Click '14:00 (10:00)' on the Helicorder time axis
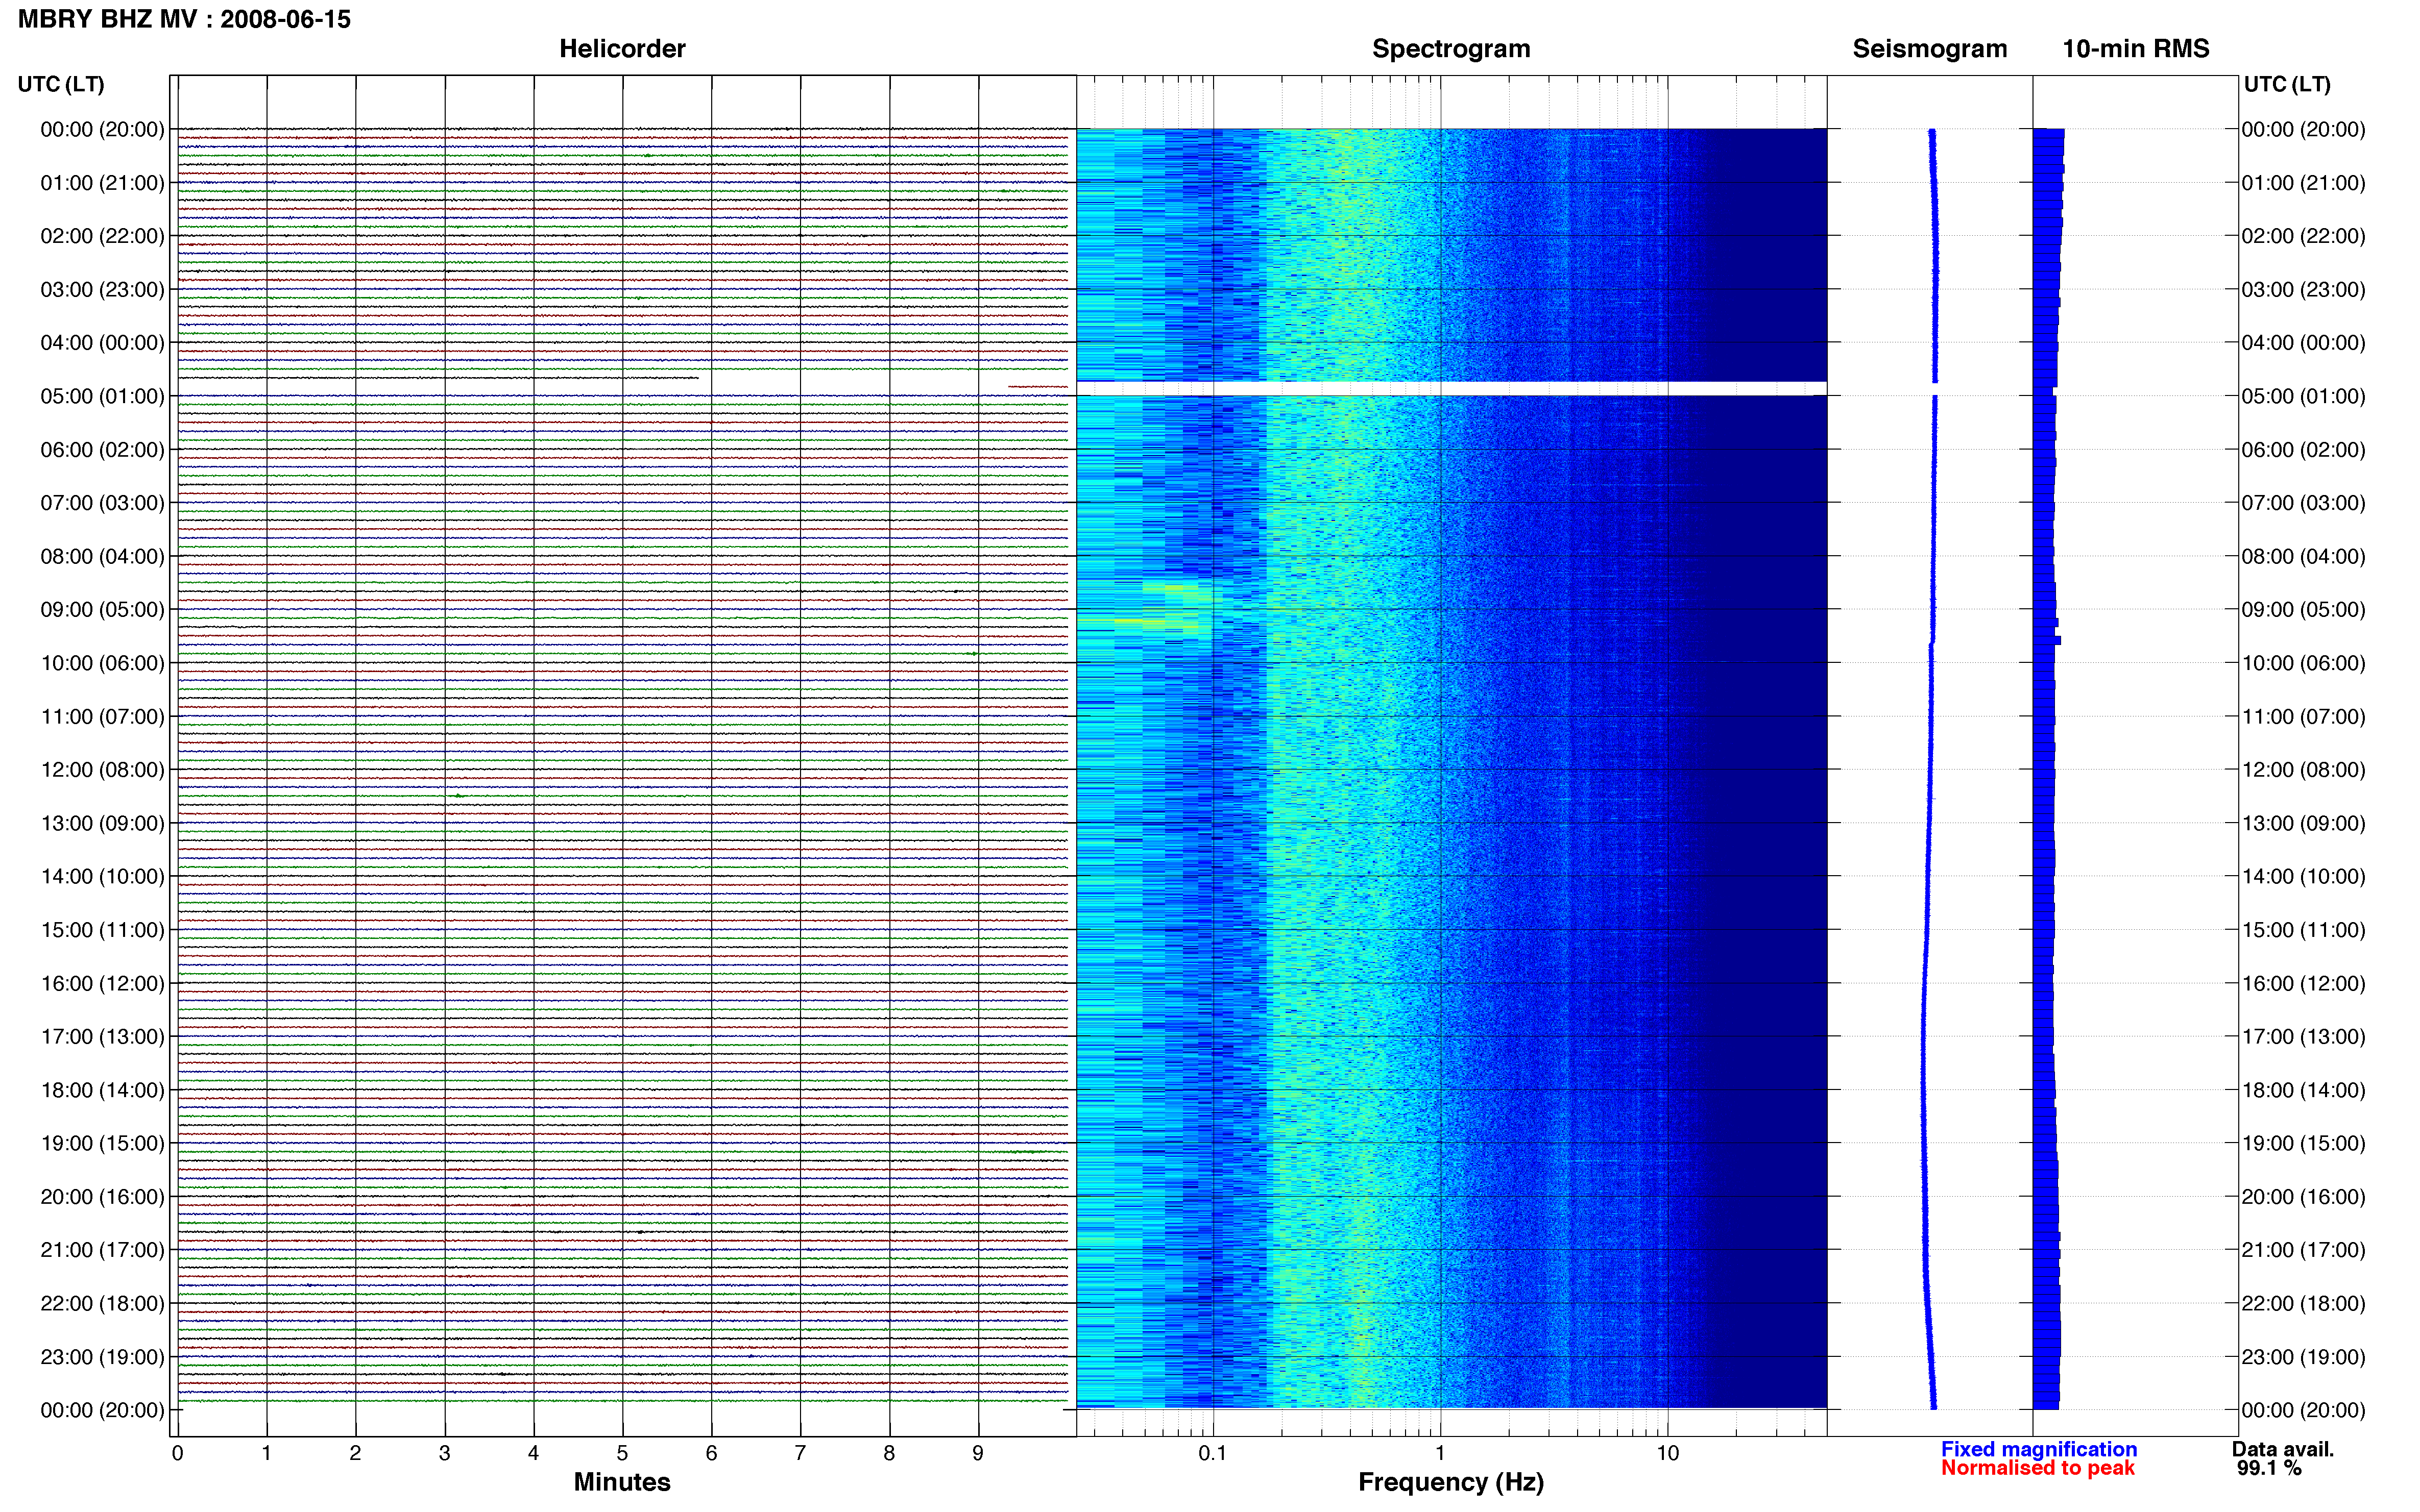The image size is (2420, 1512). point(102,877)
